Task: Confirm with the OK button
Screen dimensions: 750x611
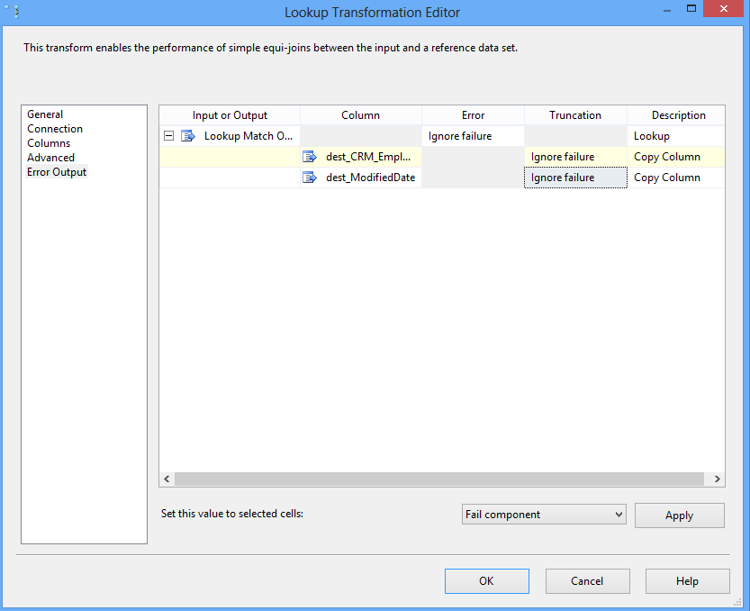Action: coord(486,581)
